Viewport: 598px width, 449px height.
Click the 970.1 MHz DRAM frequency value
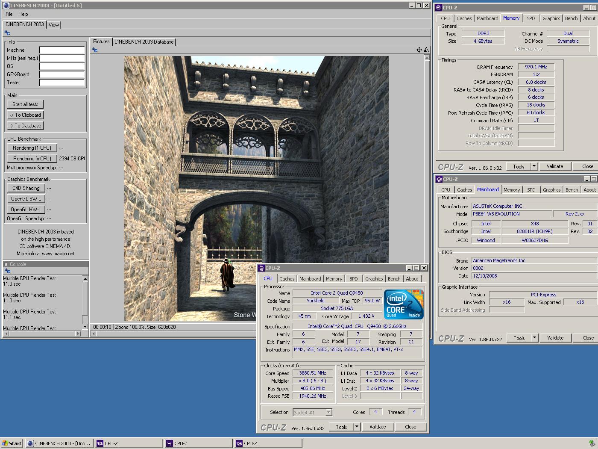tap(536, 67)
